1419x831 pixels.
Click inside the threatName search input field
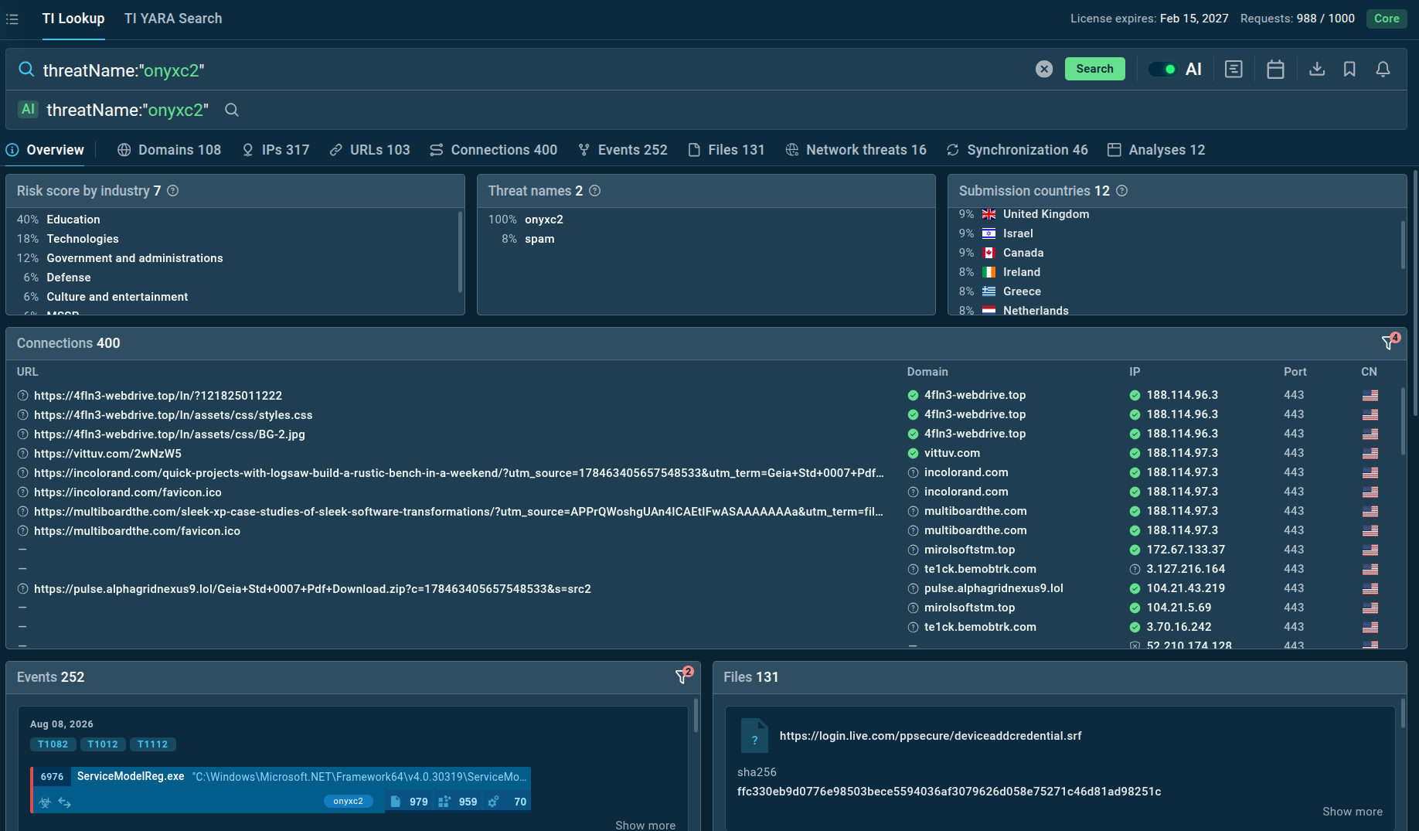(x=533, y=70)
